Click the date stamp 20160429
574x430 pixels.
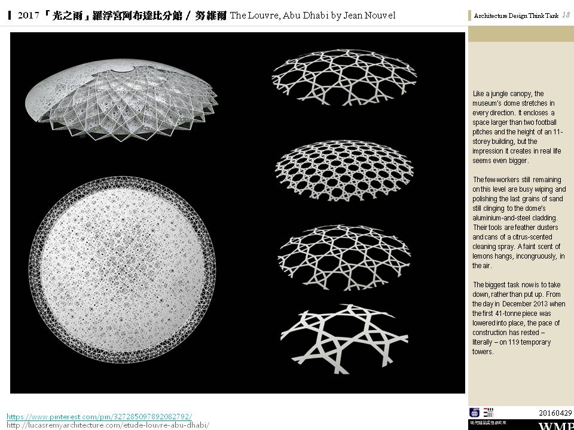(x=555, y=413)
